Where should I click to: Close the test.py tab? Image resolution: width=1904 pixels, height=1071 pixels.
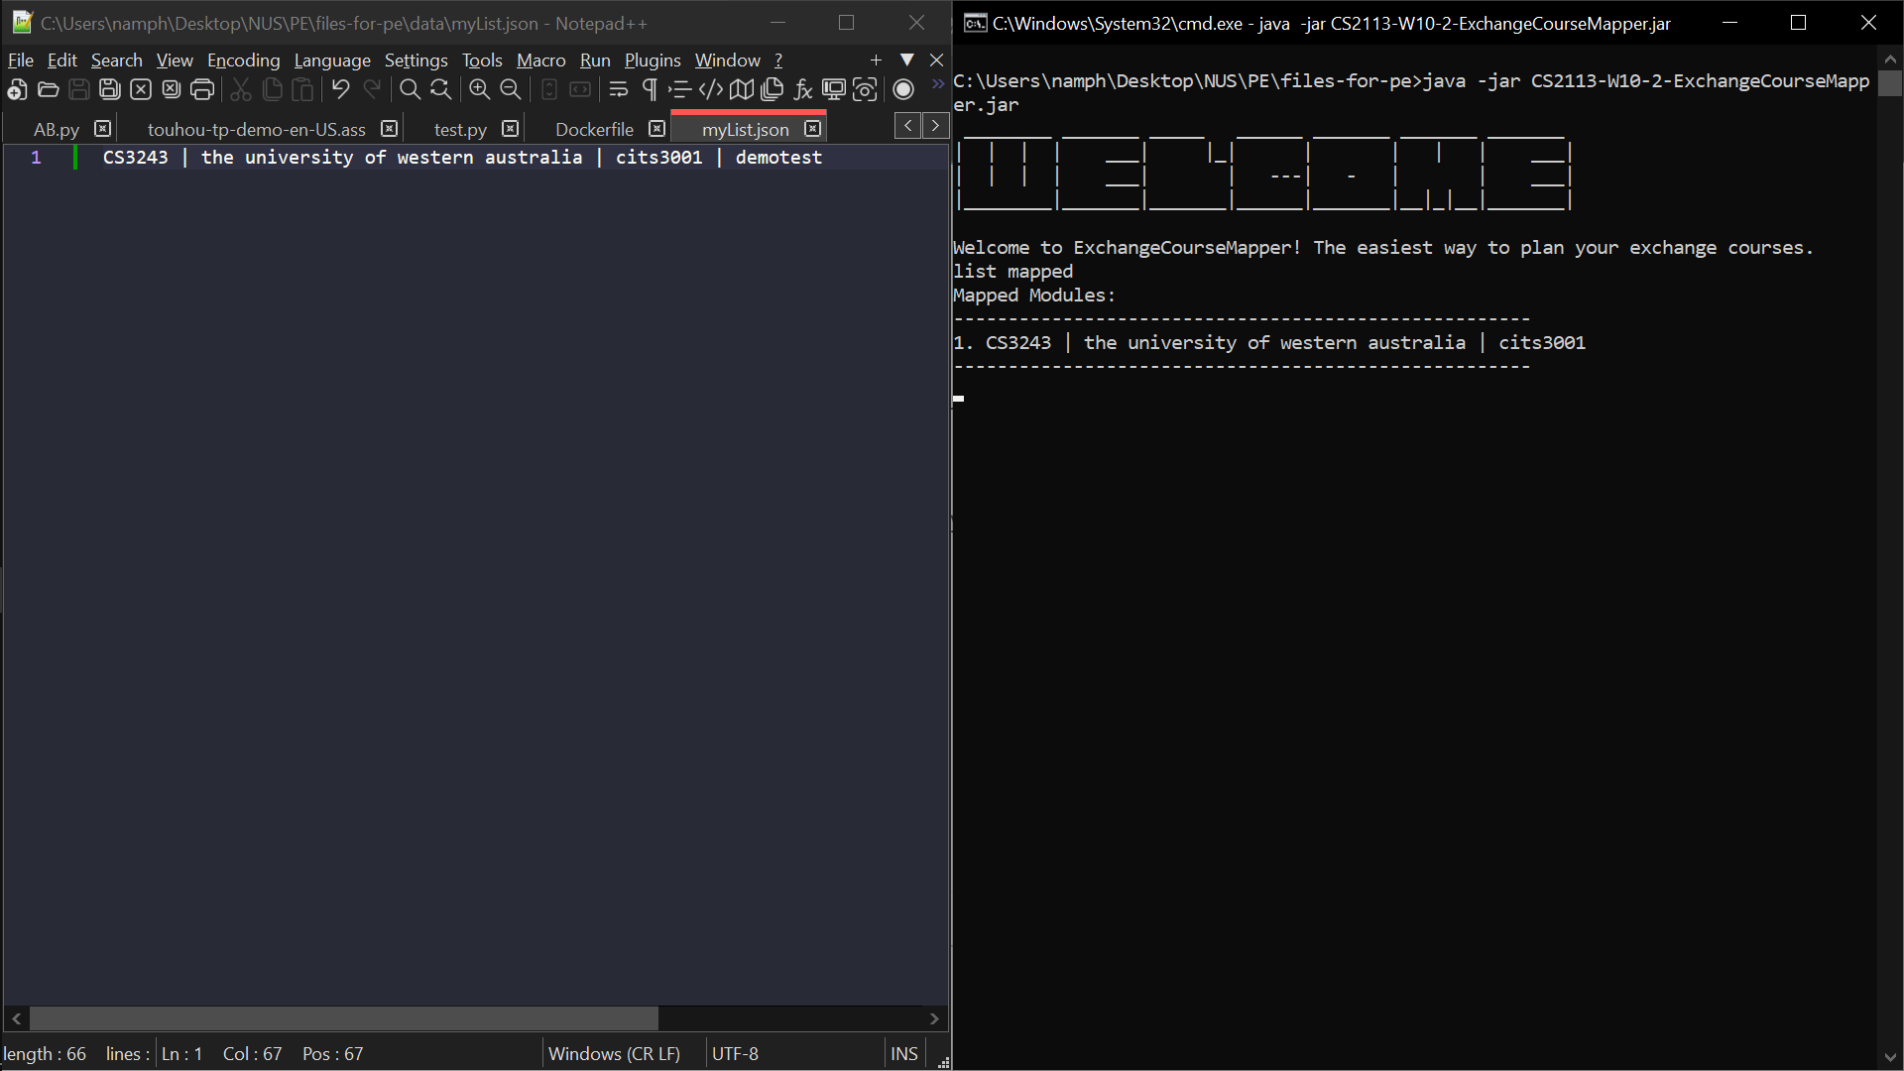pyautogui.click(x=510, y=129)
